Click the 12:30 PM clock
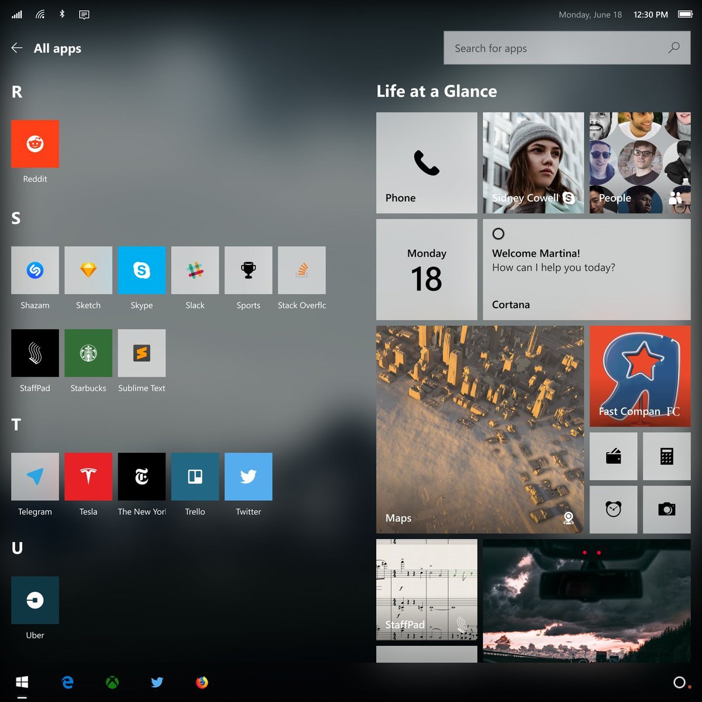This screenshot has width=702, height=702. pyautogui.click(x=651, y=15)
